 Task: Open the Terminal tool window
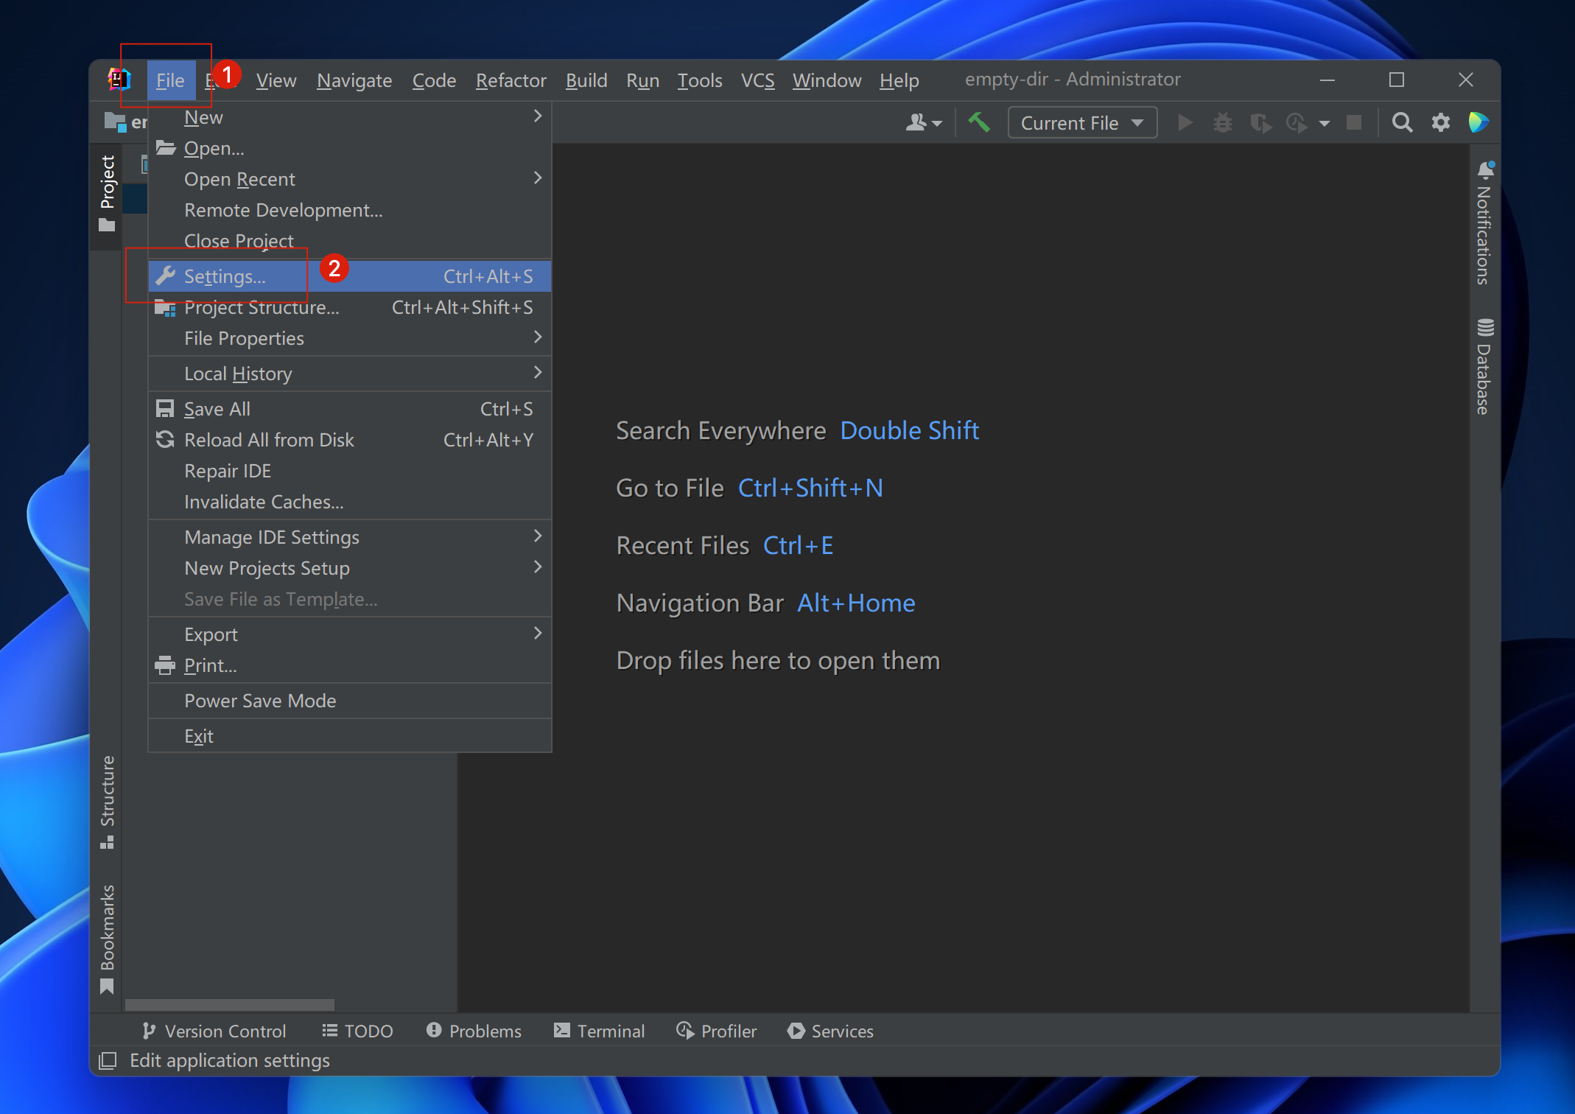599,1031
